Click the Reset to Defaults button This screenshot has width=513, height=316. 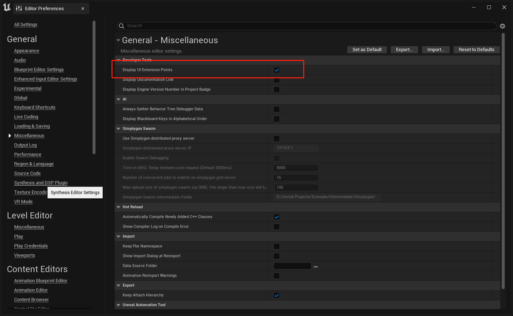tap(476, 50)
